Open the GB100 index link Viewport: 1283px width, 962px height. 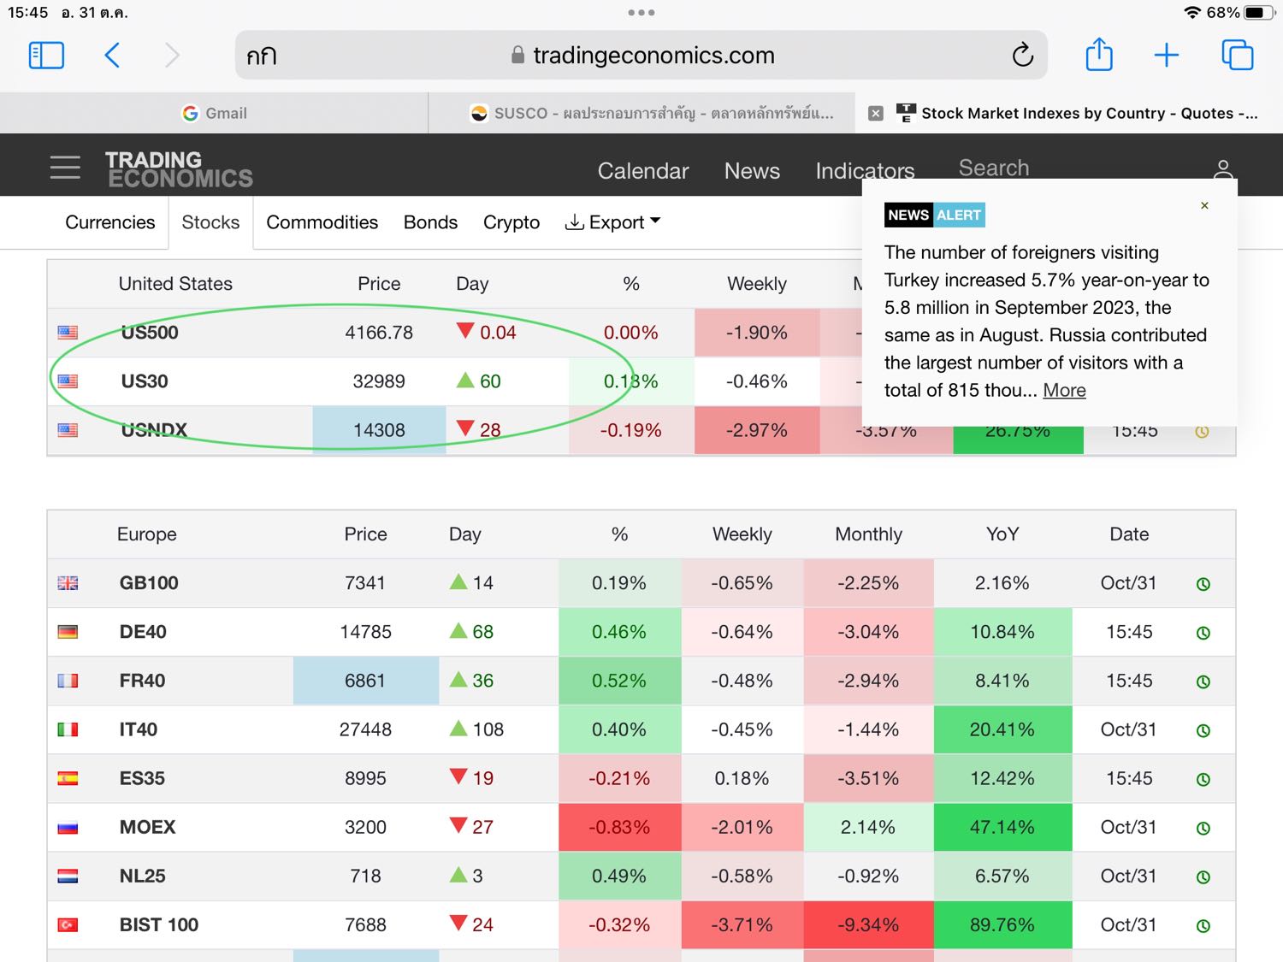pyautogui.click(x=149, y=583)
